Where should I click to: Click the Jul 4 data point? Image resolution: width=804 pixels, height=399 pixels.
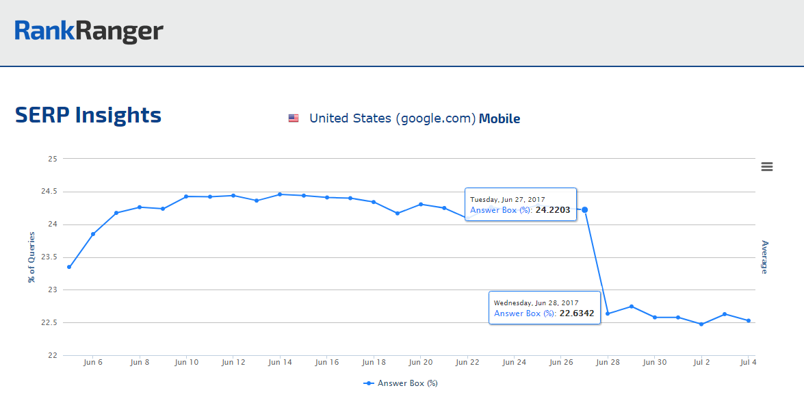click(748, 321)
